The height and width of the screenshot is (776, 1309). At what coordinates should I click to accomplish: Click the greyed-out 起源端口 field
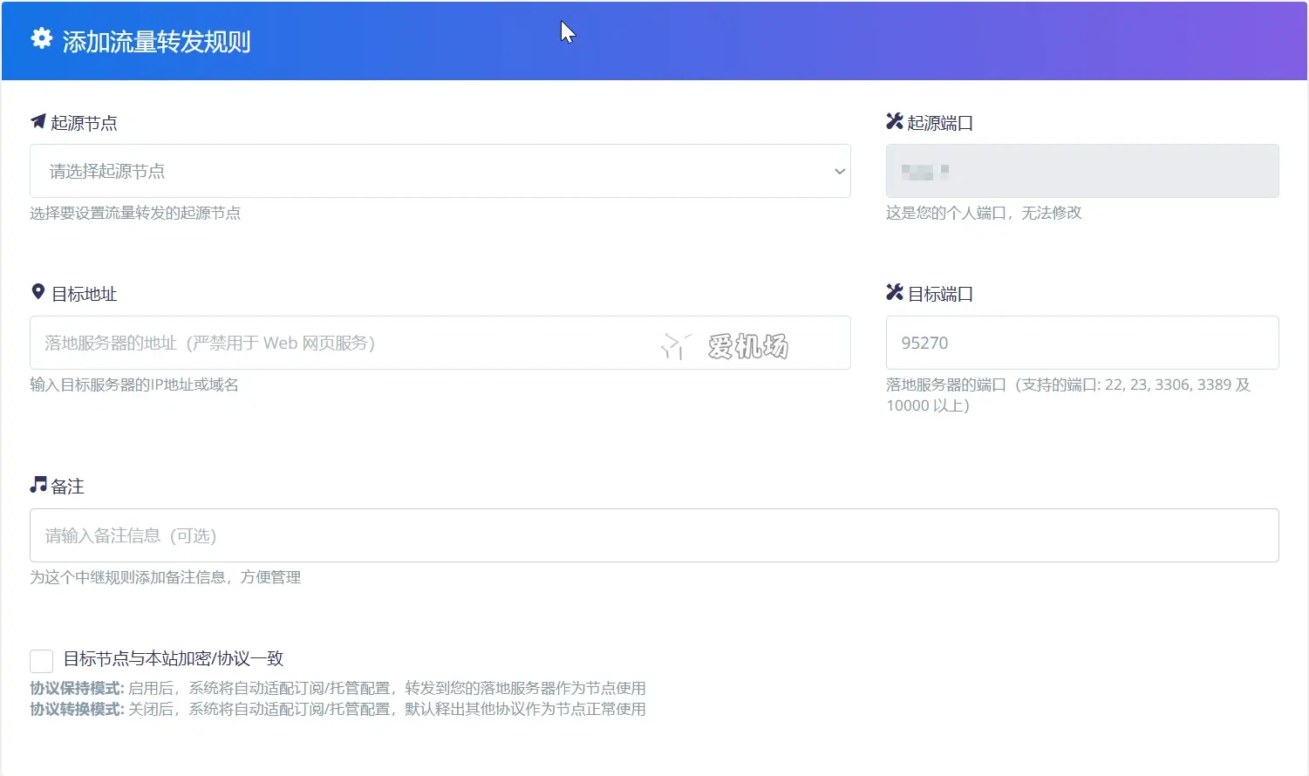click(1081, 171)
